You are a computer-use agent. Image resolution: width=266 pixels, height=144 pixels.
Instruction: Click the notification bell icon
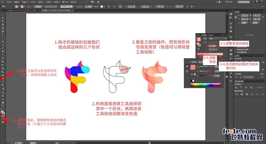[x=219, y=2]
